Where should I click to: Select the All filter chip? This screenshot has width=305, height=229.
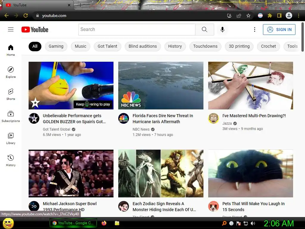35,46
